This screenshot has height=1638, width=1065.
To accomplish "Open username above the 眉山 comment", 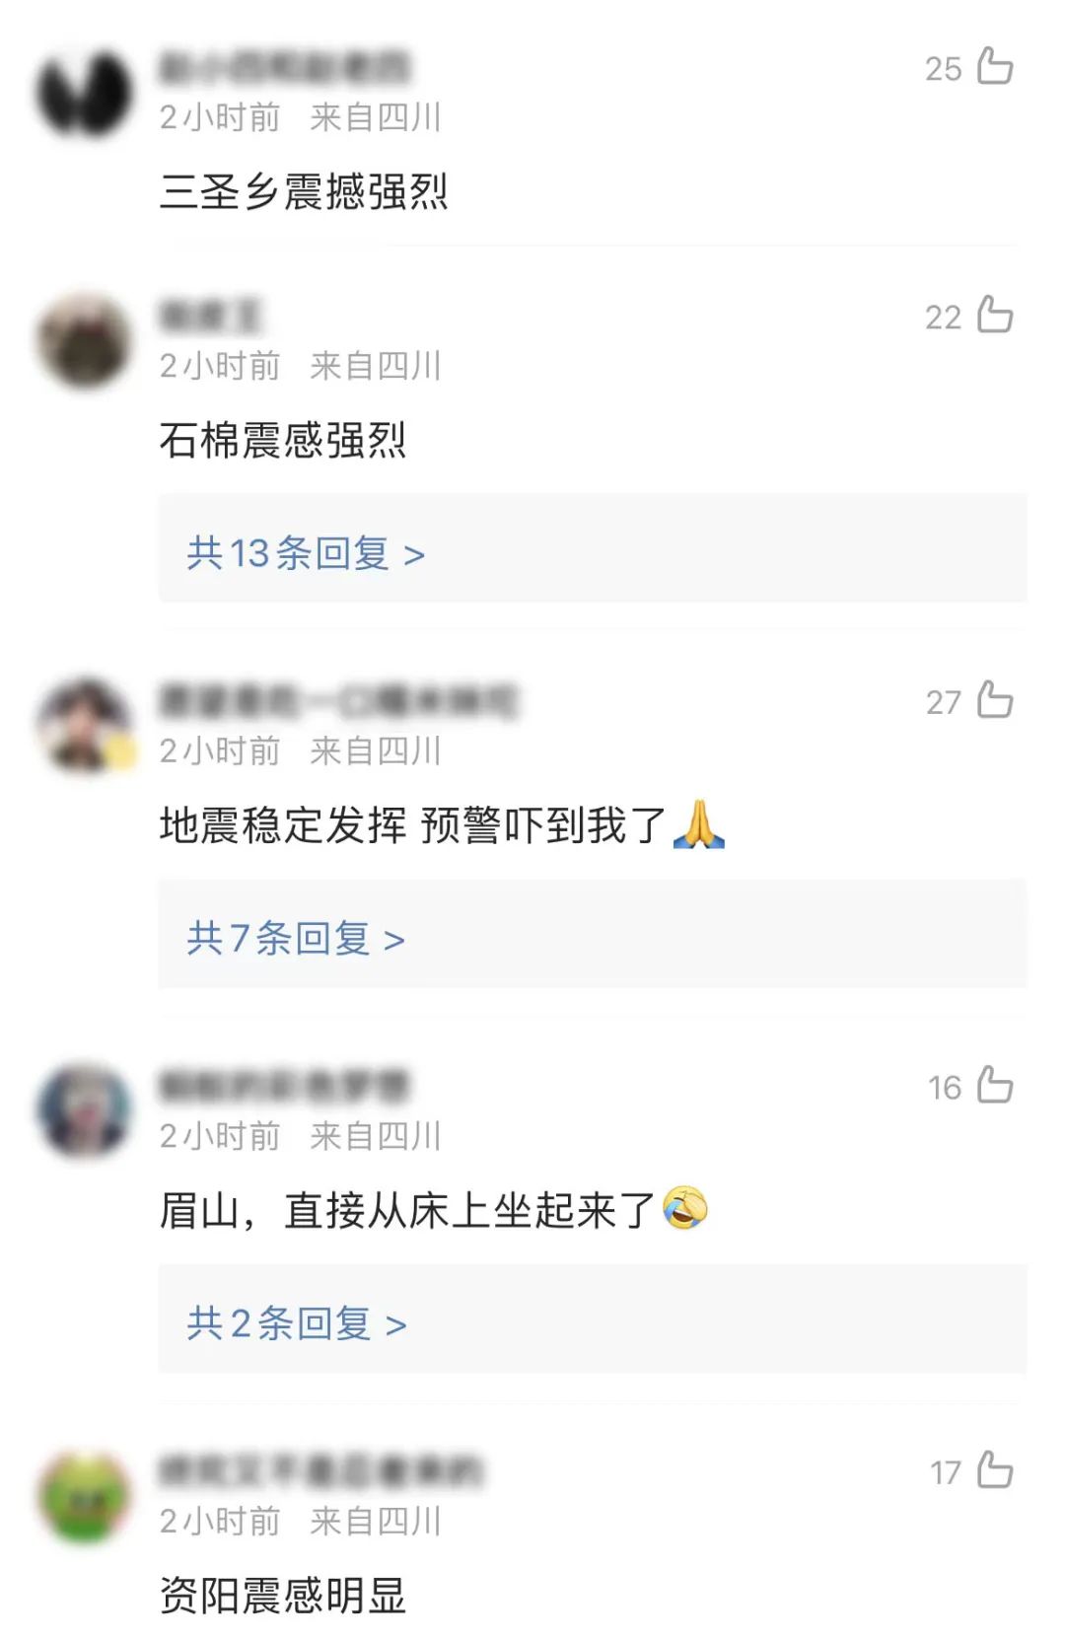I will pos(284,1086).
